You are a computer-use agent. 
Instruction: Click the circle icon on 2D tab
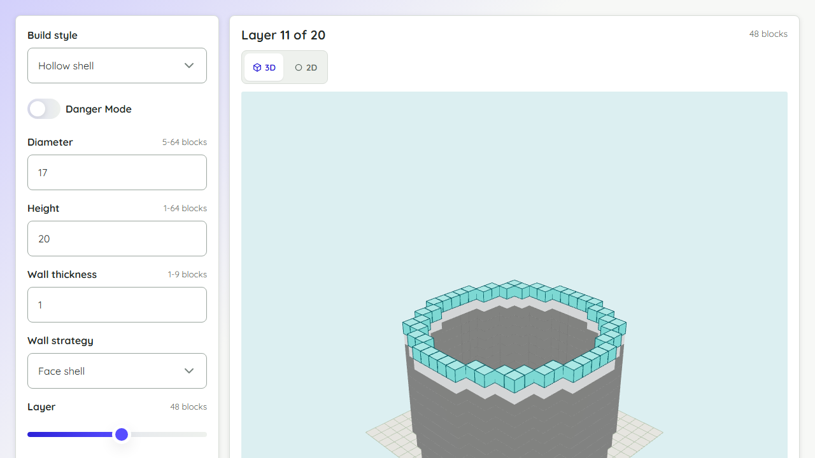pos(299,67)
